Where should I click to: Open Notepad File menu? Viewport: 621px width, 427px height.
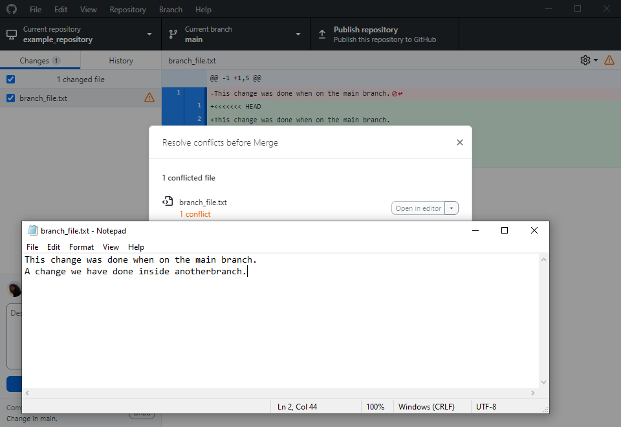pos(32,247)
